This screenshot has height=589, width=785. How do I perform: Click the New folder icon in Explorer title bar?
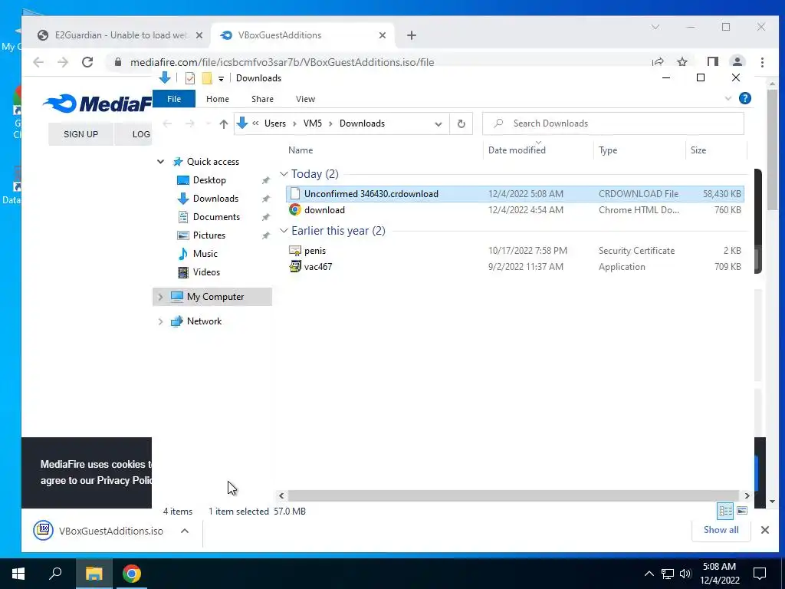(207, 78)
